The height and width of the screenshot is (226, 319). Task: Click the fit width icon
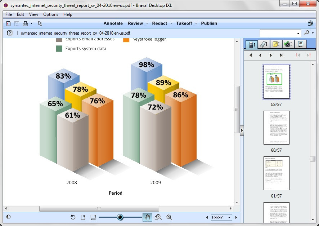[93, 217]
